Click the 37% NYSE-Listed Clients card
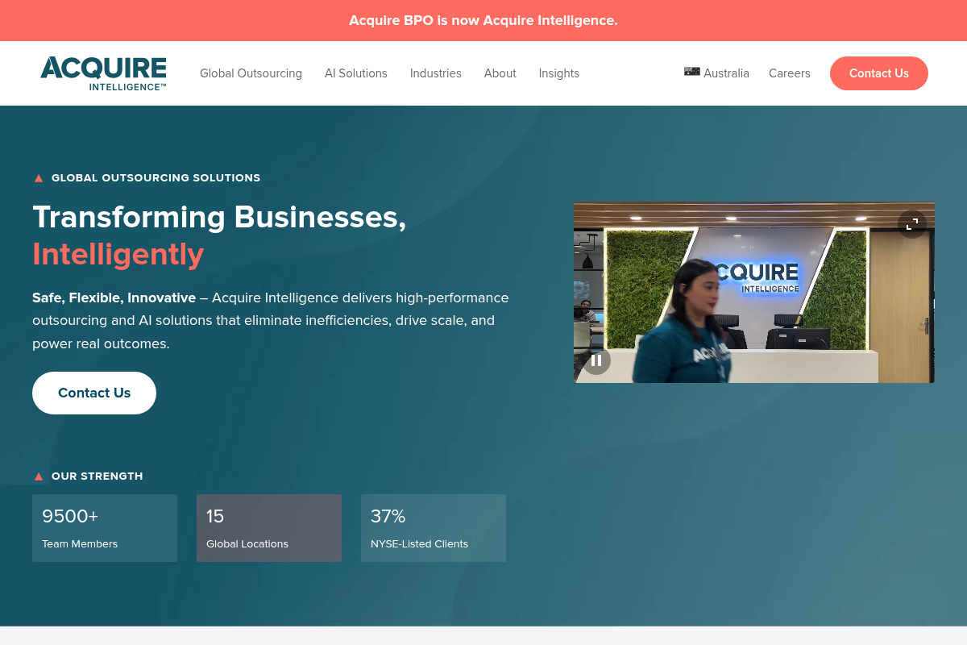 click(x=434, y=528)
